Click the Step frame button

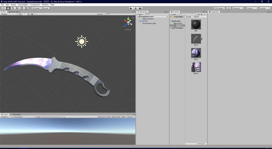click(x=140, y=8)
